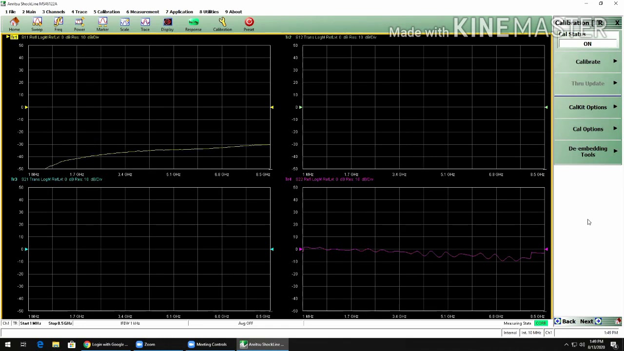Expand the Calibrate submenu
The height and width of the screenshot is (351, 624).
[588, 62]
